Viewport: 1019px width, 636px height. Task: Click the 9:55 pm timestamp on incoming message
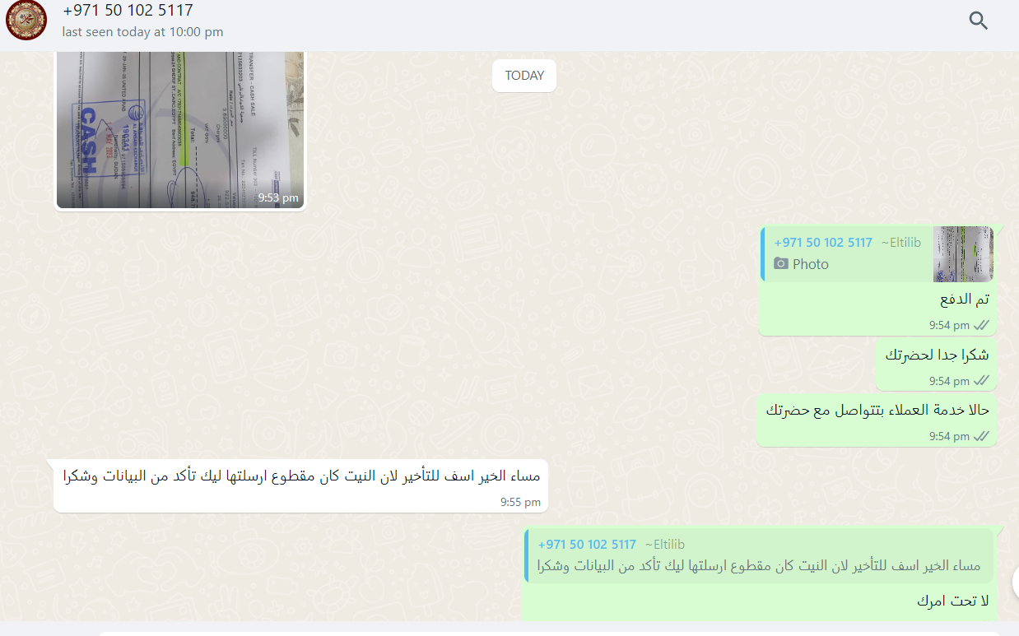520,502
